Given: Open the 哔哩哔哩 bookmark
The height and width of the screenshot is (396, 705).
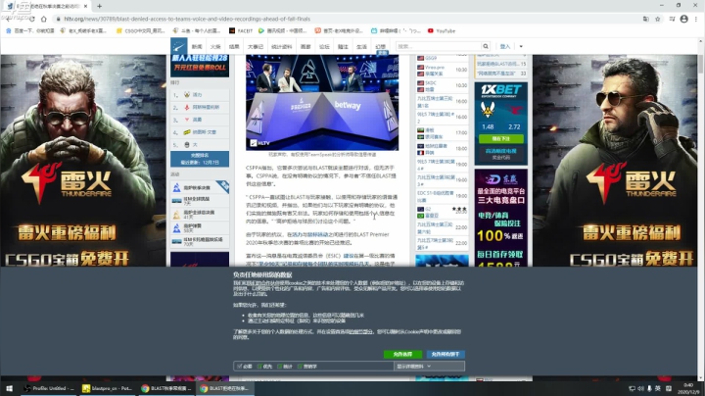Looking at the screenshot, I should [x=396, y=30].
